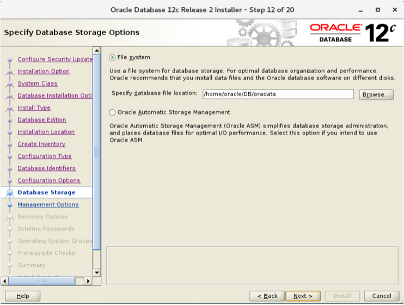Click the horizontal scrollbar thumb in step list

click(x=42, y=281)
